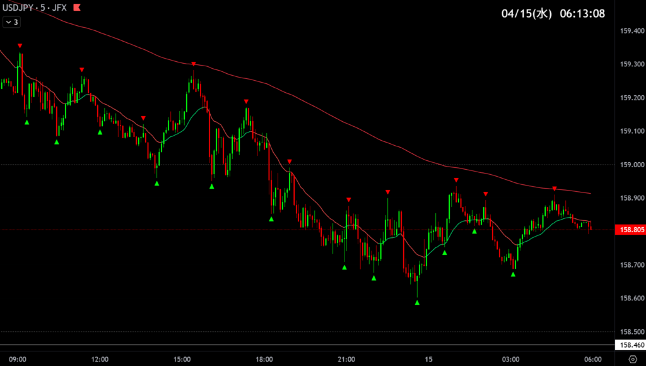Click the 159.000 value on the price scale

pos(631,165)
